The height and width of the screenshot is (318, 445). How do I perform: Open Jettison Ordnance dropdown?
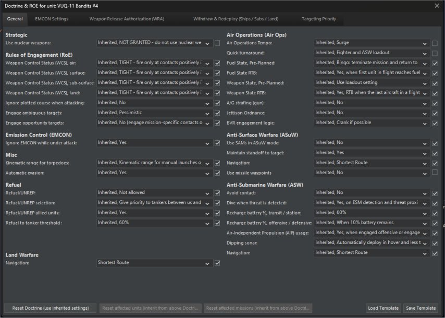point(372,113)
